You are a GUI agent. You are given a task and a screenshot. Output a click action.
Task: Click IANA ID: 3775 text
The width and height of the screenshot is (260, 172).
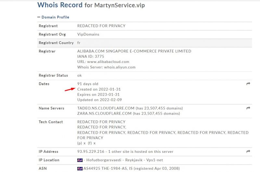coord(91,56)
